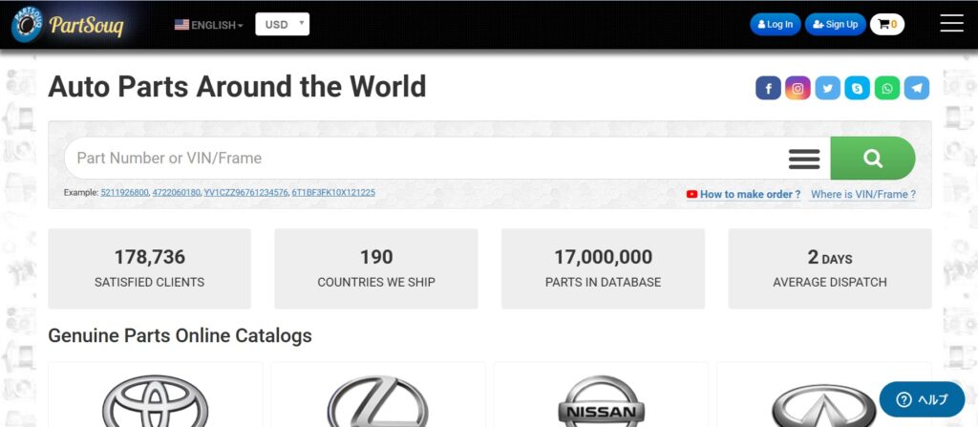Open the USD currency selector
978x427 pixels.
coord(282,24)
